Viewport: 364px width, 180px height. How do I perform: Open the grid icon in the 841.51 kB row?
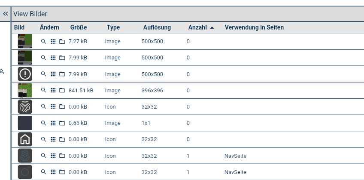pos(53,90)
